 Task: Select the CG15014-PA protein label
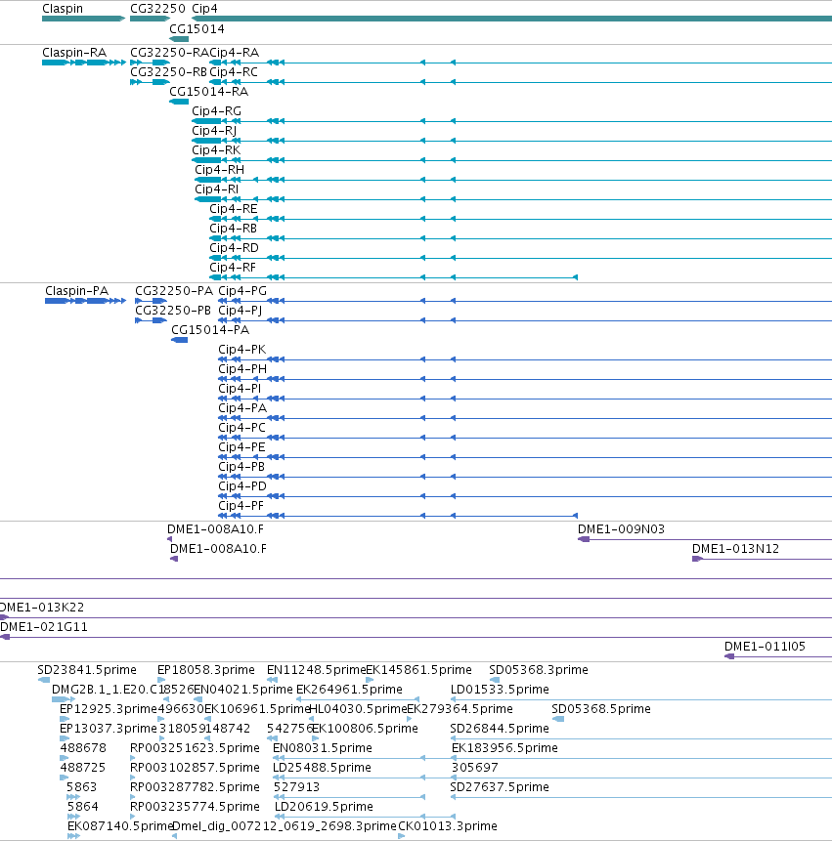click(210, 330)
